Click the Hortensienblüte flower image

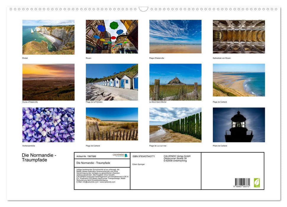(x=48, y=124)
